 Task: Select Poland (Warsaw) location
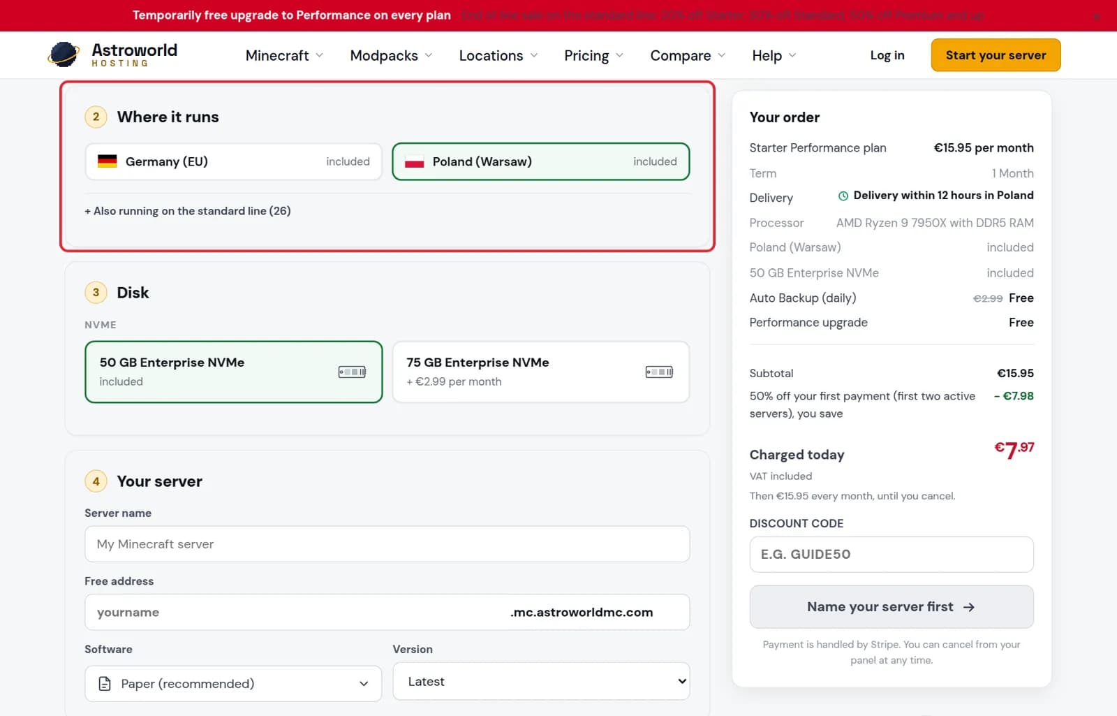coord(540,161)
